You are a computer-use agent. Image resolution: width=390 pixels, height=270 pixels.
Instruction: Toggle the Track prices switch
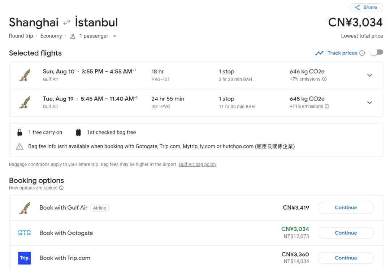(377, 52)
